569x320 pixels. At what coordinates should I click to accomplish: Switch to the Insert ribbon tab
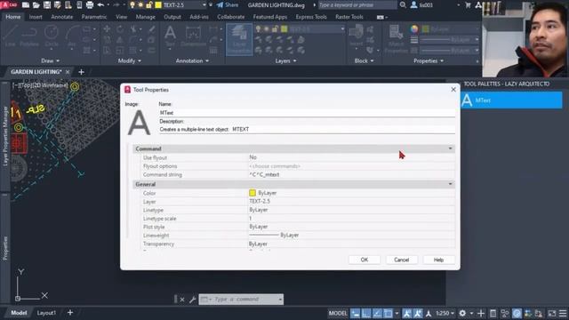(x=36, y=17)
